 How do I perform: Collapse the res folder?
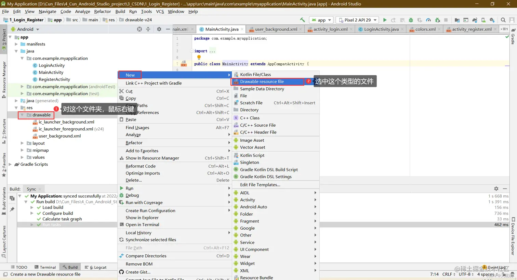(x=16, y=108)
